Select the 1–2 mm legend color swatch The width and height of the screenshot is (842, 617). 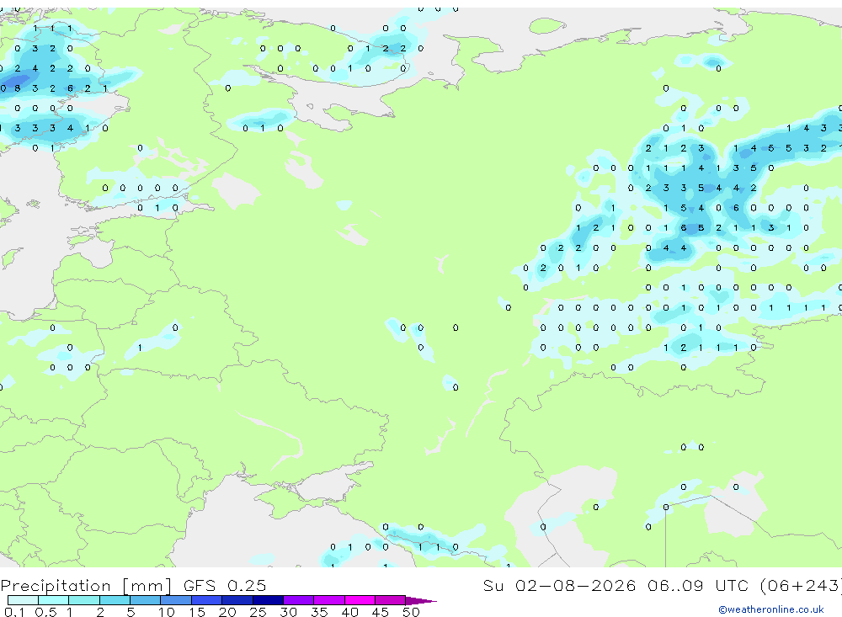(x=84, y=600)
